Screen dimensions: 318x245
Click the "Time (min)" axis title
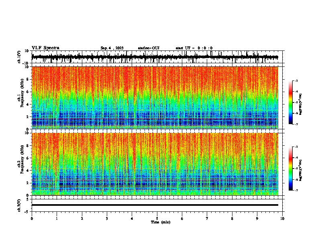tap(161, 222)
